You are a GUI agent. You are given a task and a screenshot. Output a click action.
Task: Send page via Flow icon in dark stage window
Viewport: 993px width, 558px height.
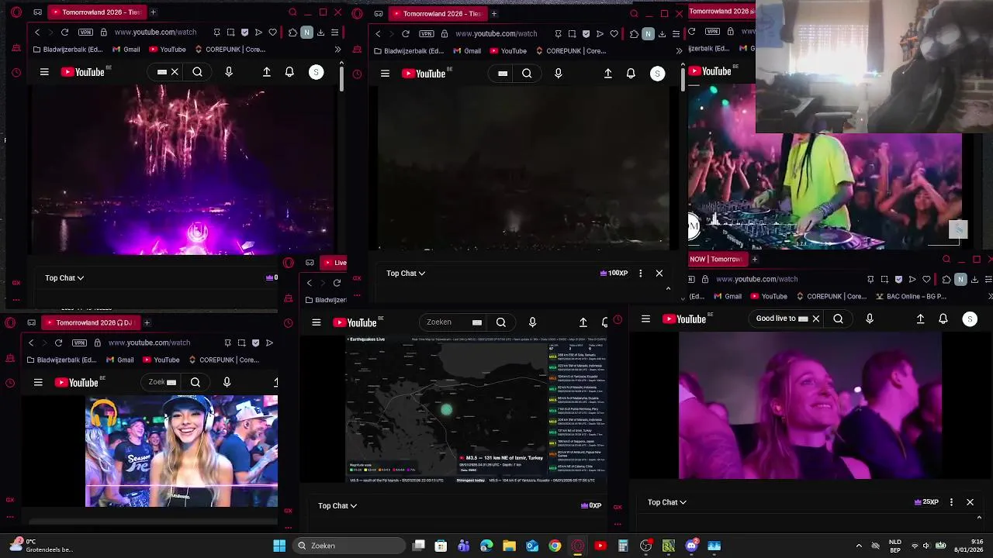(x=600, y=34)
